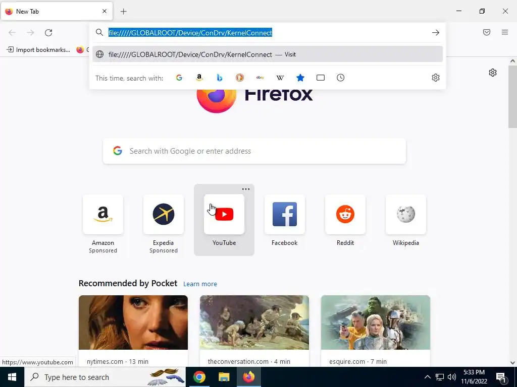
Task: Open network status tray icon
Action: pos(440,377)
